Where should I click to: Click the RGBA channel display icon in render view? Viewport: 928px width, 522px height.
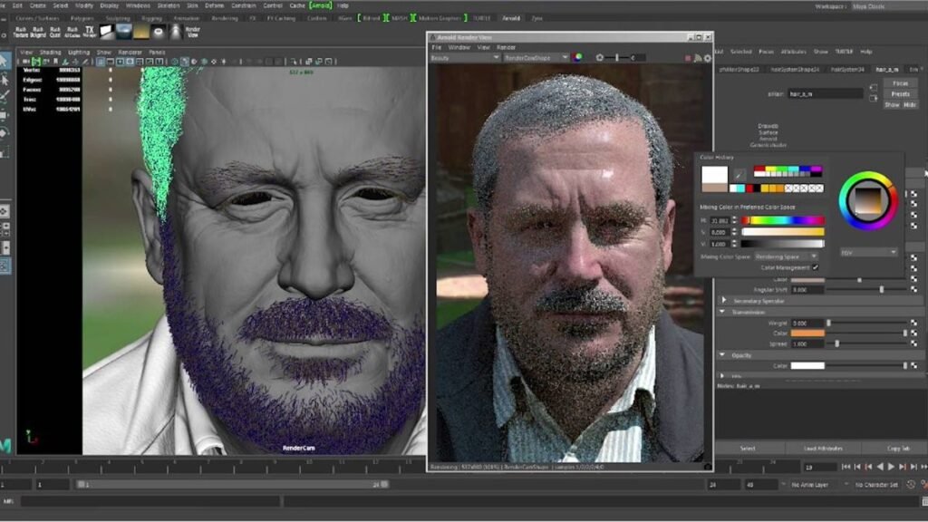pos(576,57)
